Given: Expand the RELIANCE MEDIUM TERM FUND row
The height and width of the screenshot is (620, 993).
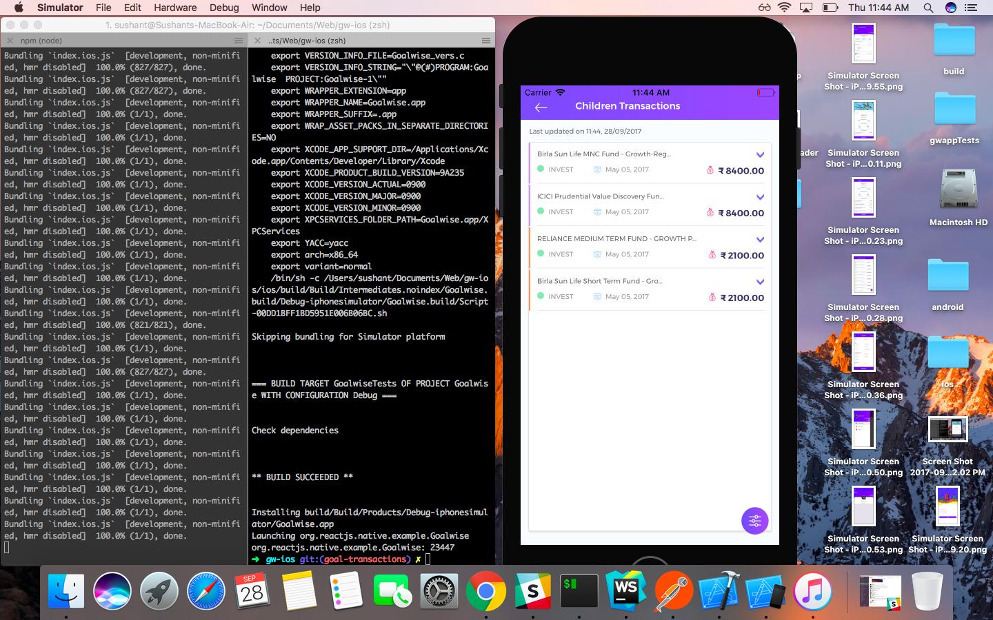Looking at the screenshot, I should click(760, 239).
